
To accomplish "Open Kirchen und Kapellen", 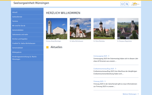I will (x=27, y=39).
